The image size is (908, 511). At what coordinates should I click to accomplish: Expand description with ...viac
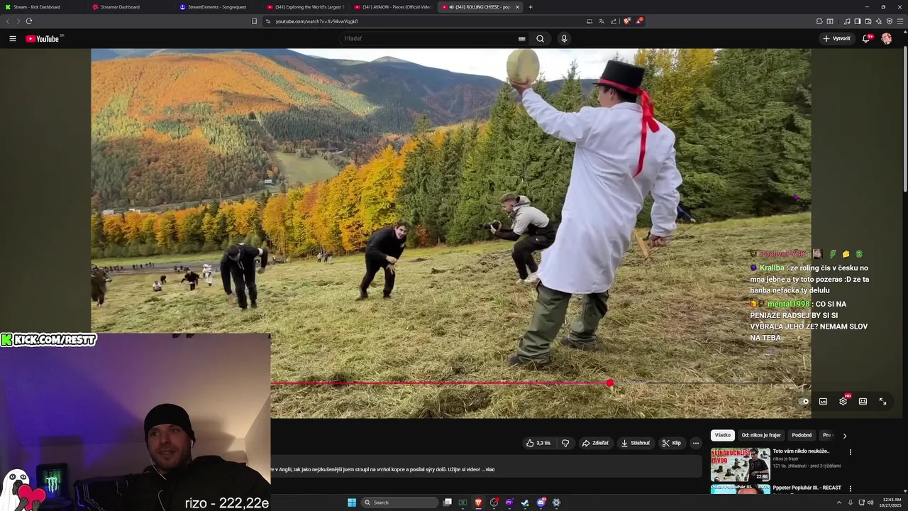488,469
